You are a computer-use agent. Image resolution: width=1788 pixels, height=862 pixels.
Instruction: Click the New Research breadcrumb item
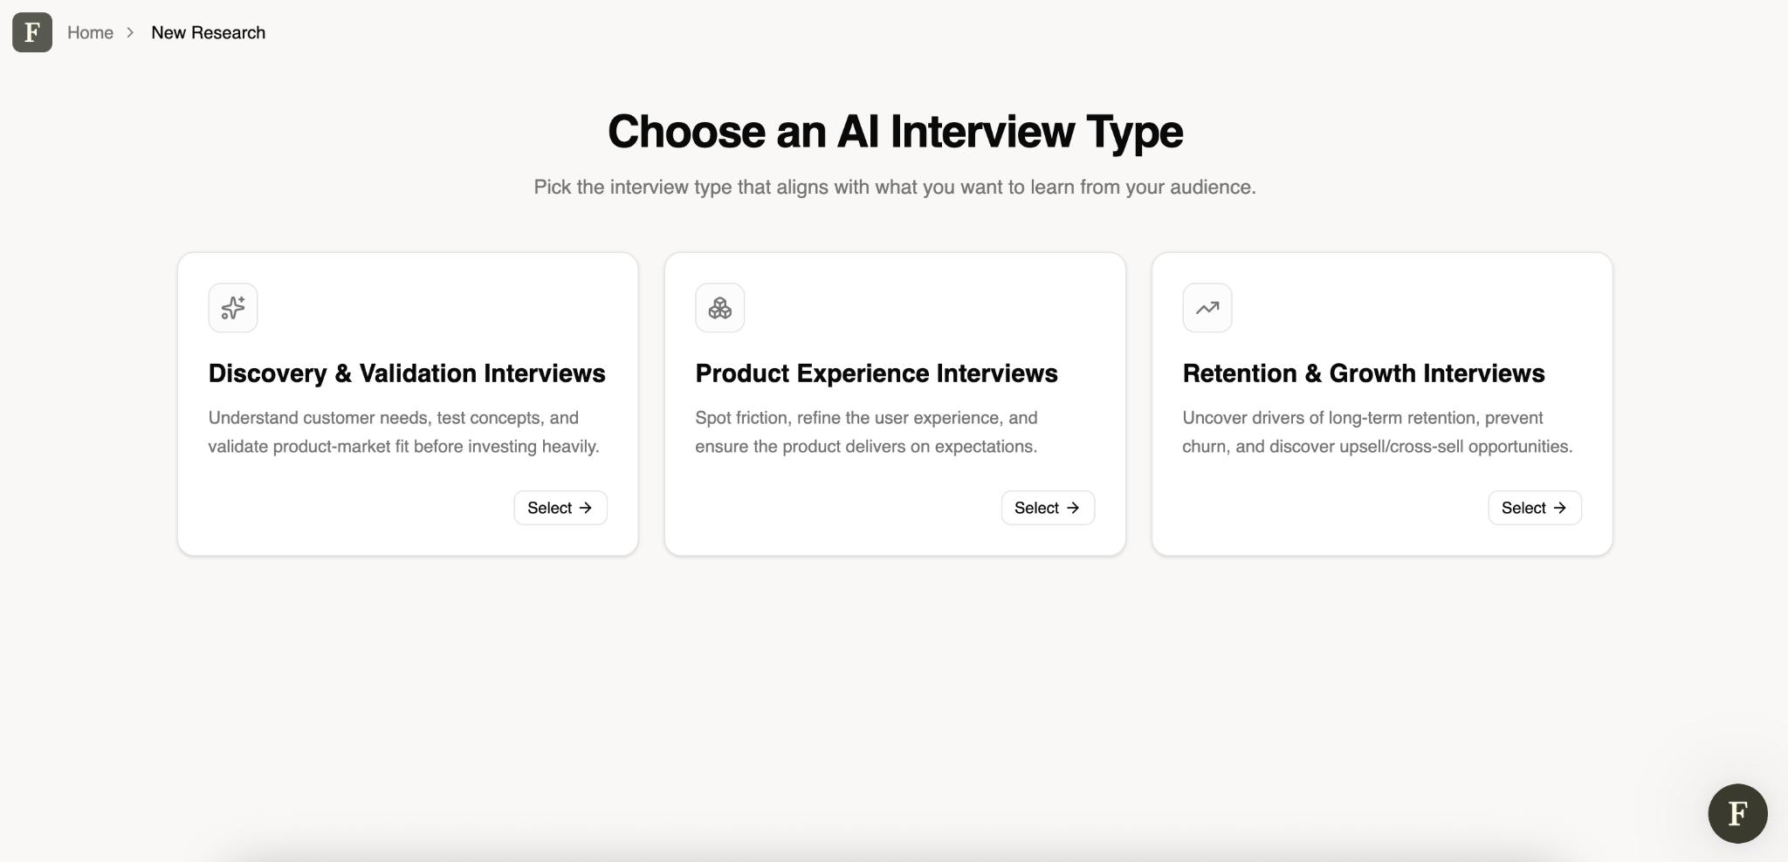208,32
